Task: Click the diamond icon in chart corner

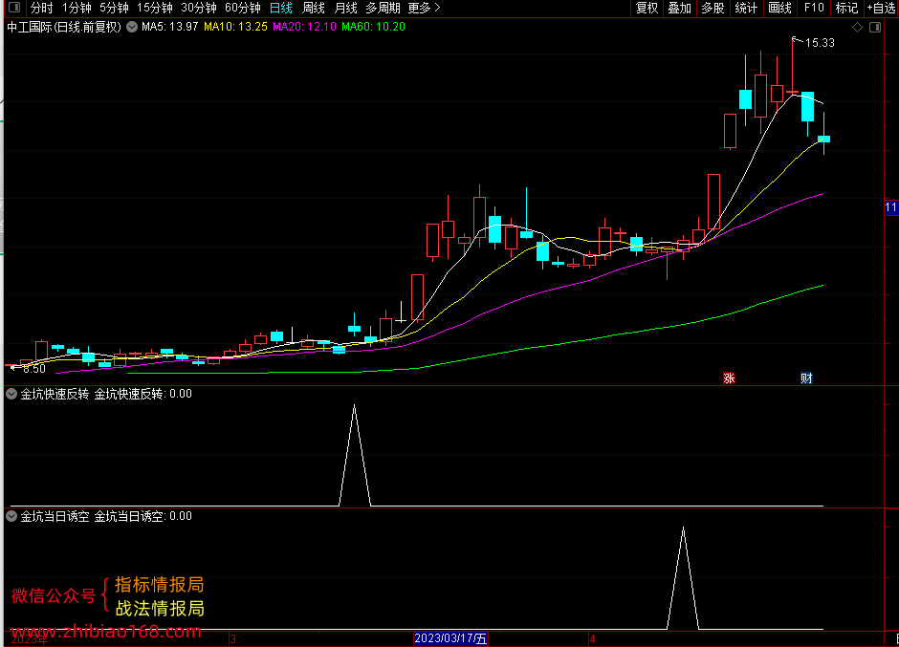Action: tap(857, 27)
